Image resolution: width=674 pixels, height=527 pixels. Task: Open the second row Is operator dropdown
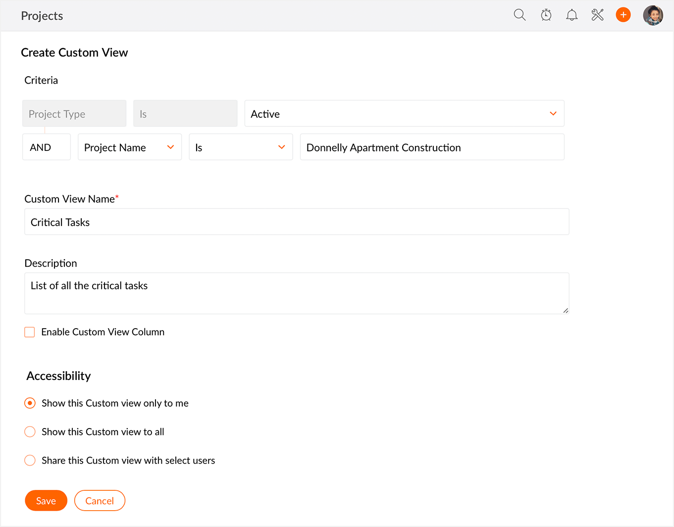[241, 147]
